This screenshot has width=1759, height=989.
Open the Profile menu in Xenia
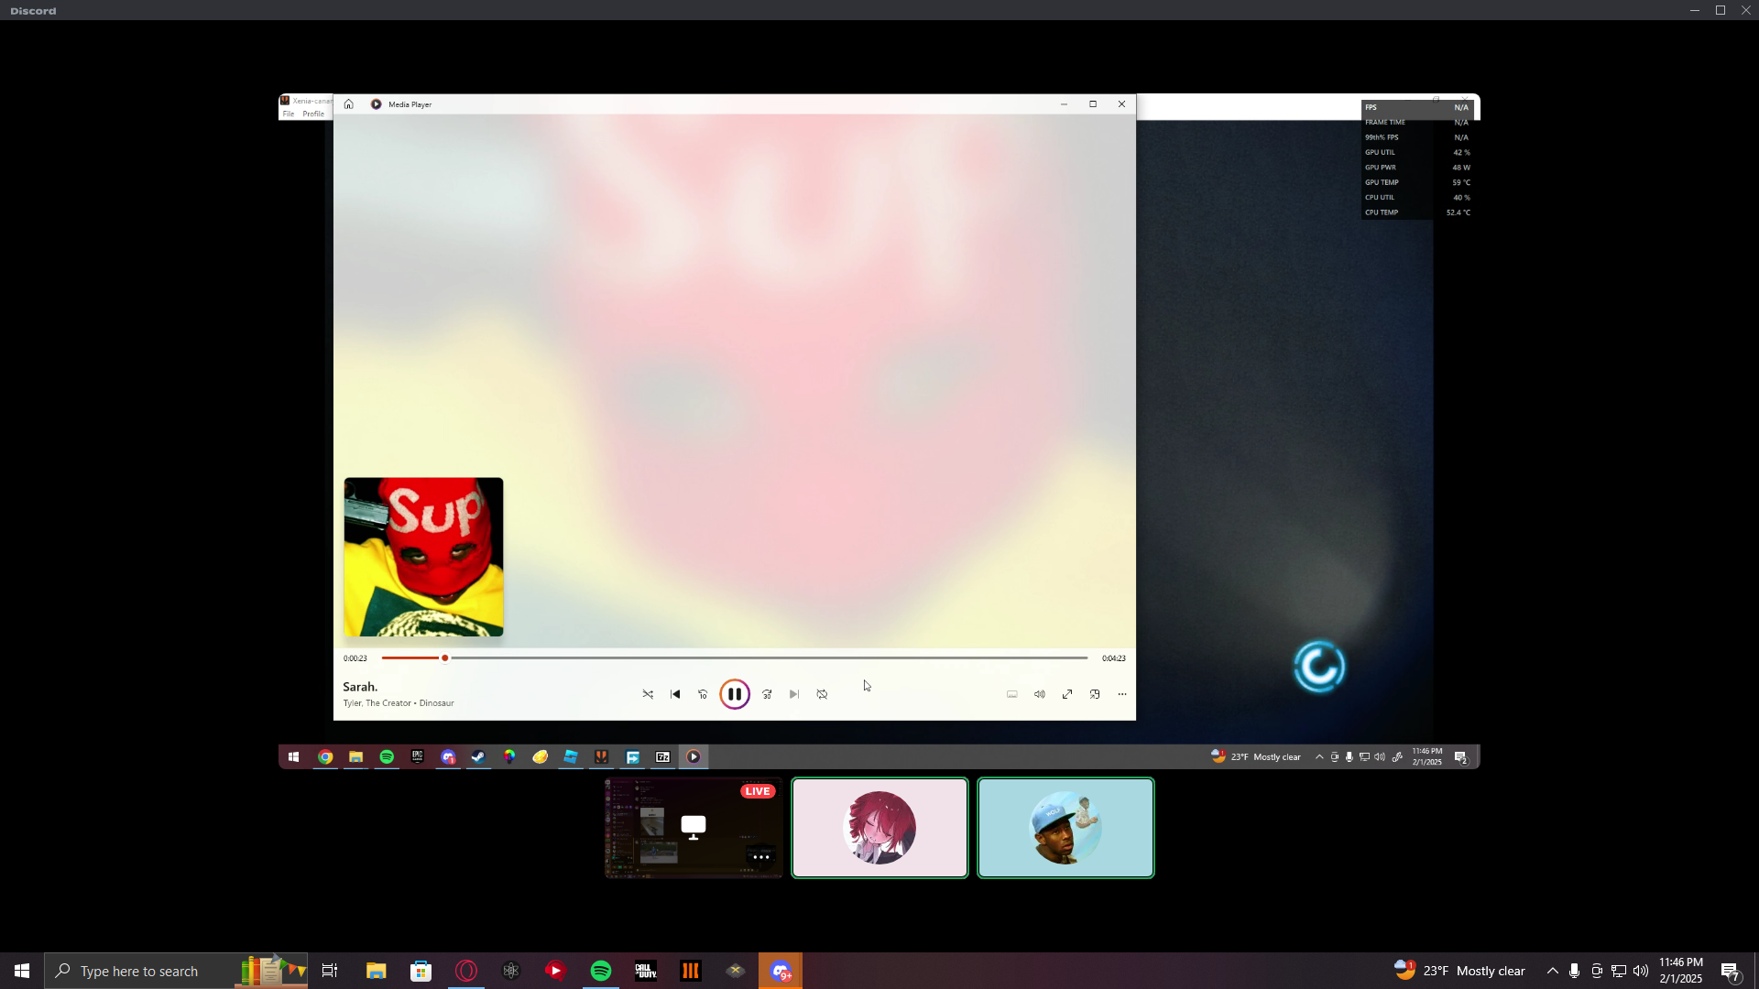pyautogui.click(x=313, y=114)
